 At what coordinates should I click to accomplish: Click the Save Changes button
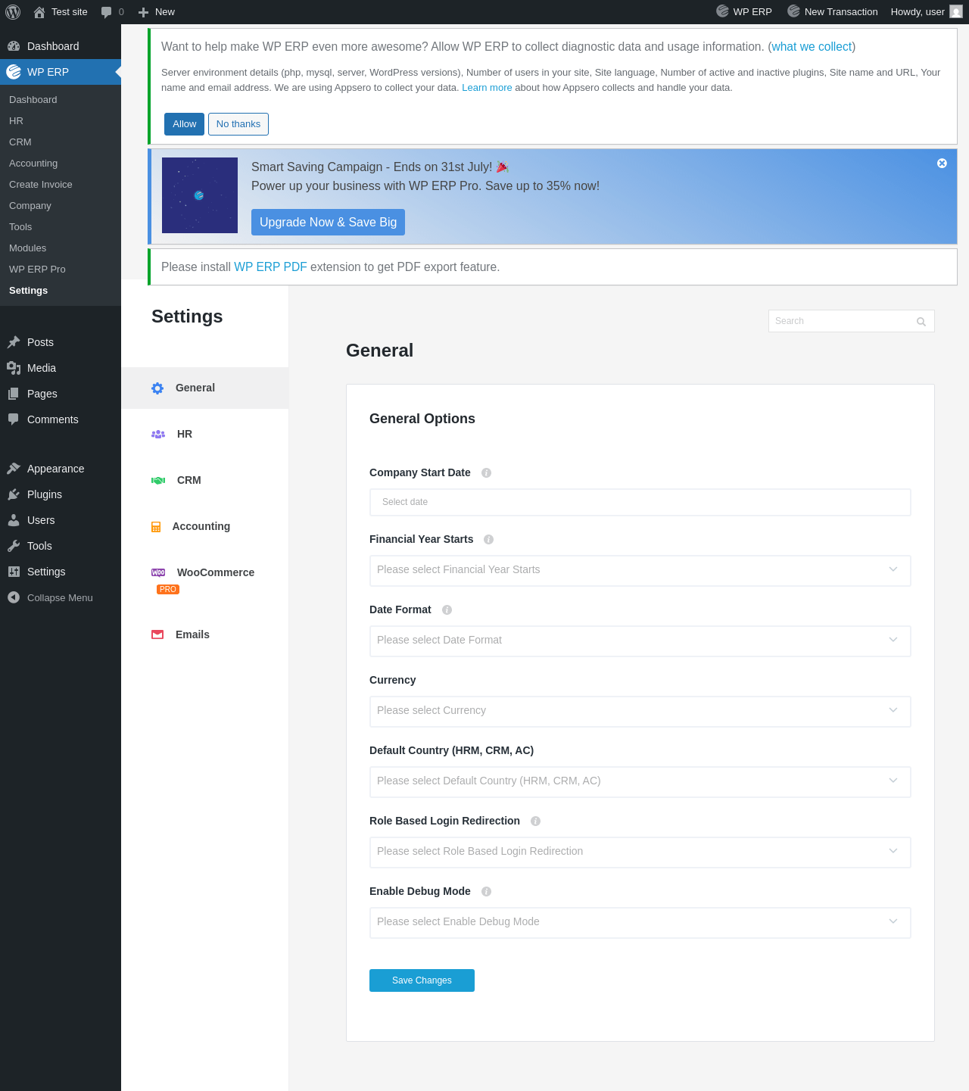click(x=422, y=980)
